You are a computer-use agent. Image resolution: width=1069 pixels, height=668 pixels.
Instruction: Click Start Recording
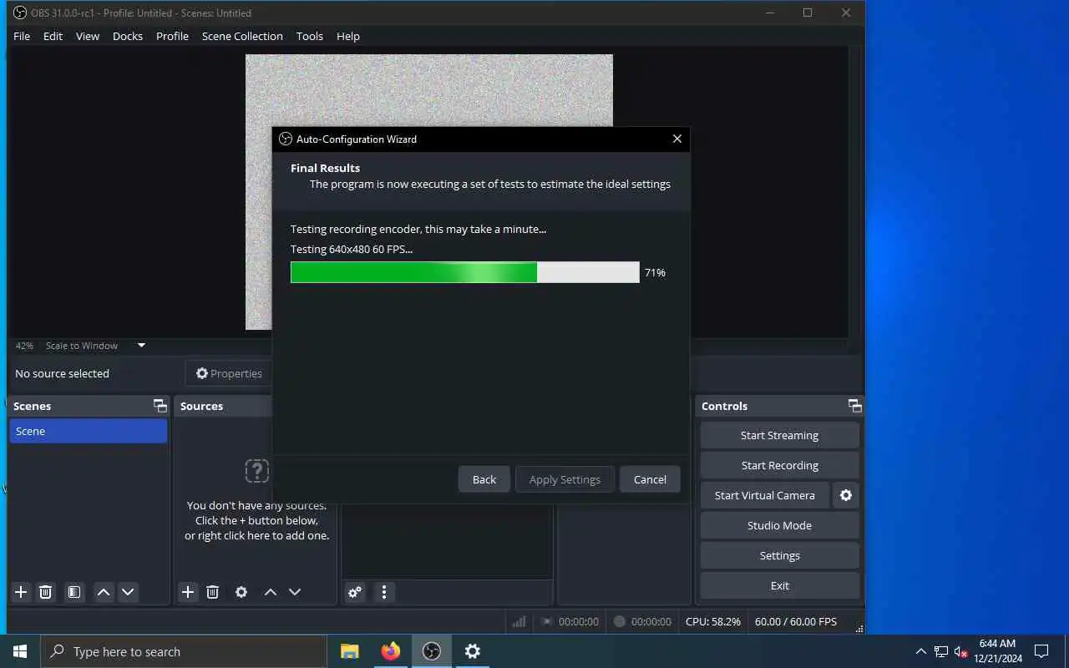pos(779,465)
